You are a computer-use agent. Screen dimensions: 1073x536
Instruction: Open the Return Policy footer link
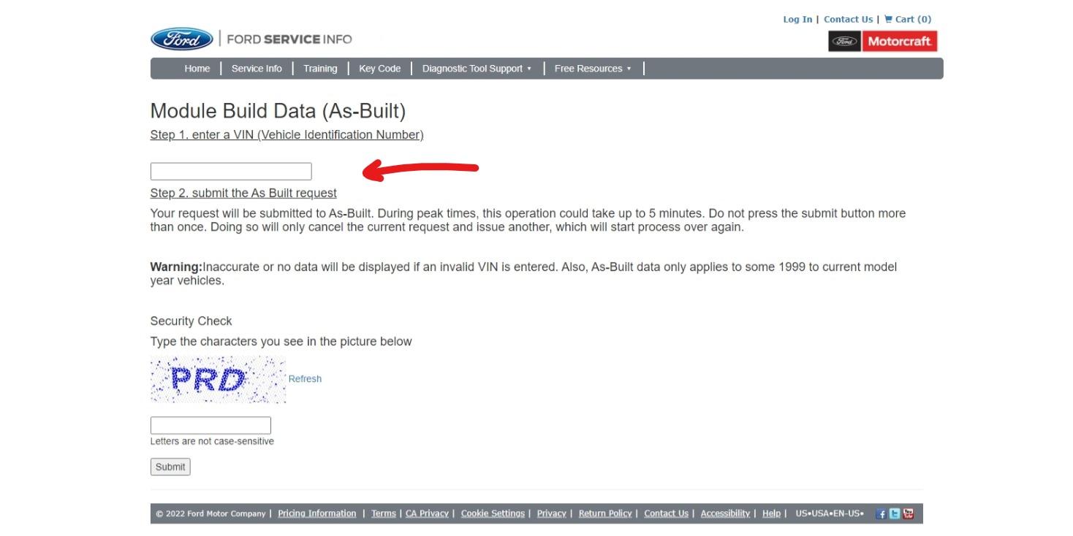coord(605,513)
